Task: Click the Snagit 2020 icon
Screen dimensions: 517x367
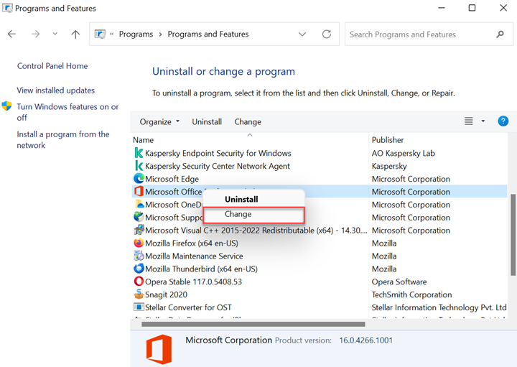Action: tap(139, 294)
